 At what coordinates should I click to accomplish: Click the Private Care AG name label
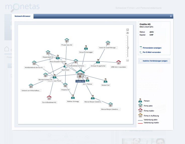tap(67, 45)
